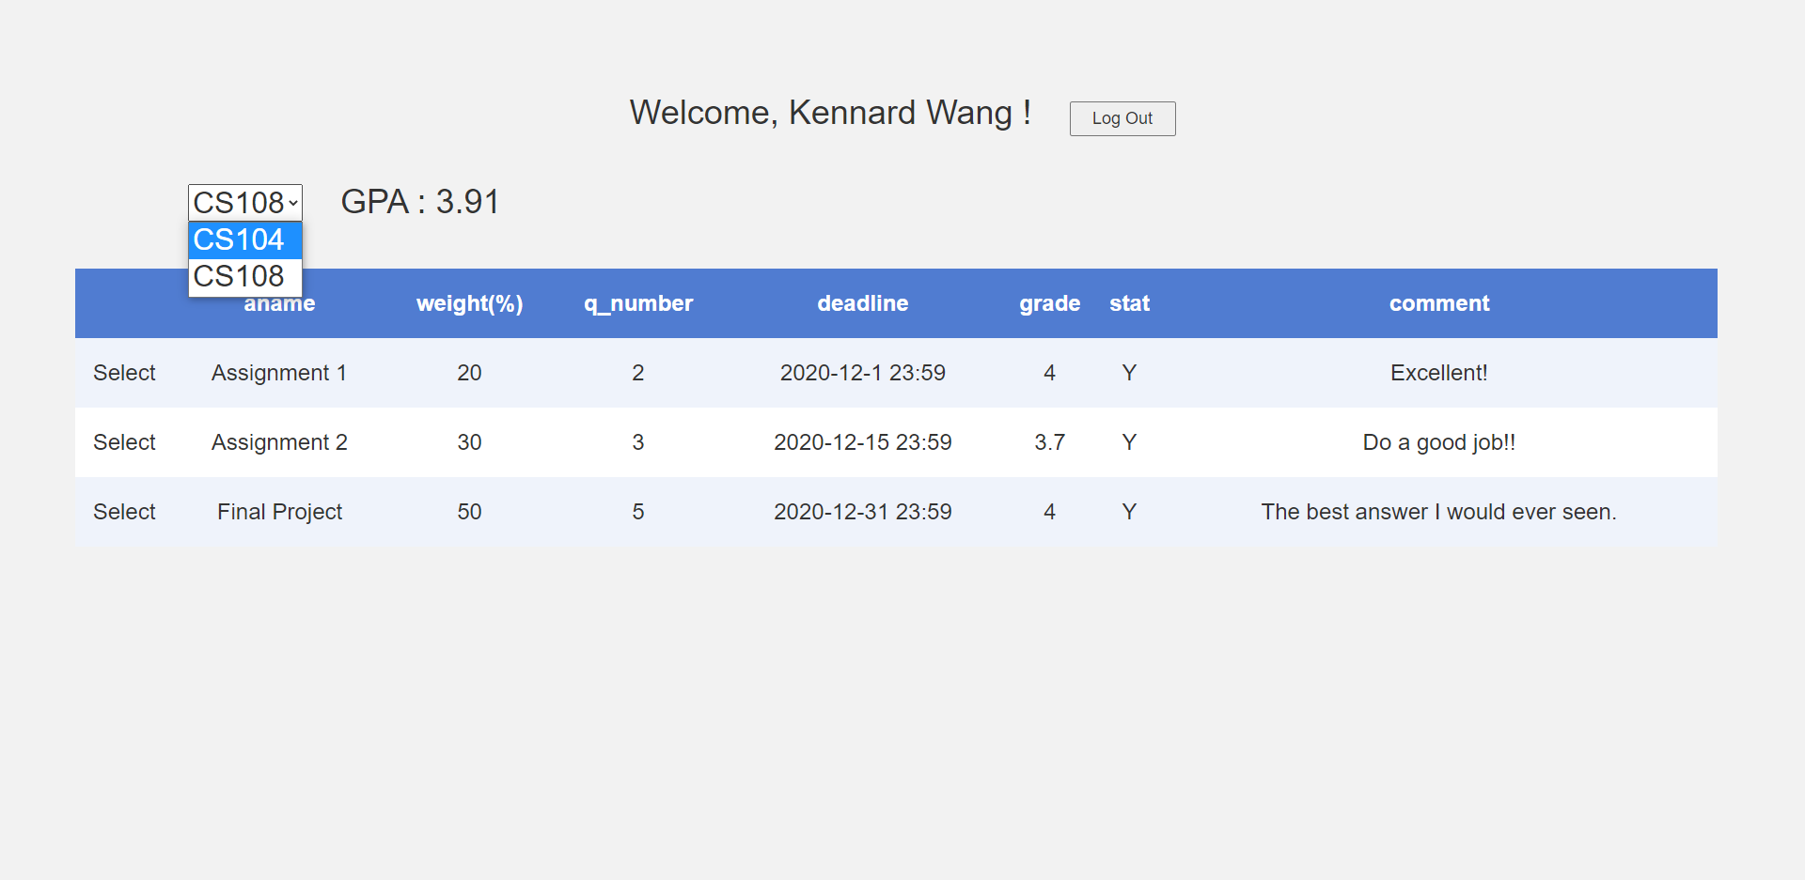Click the 3.7 grade value
The image size is (1805, 880).
(1049, 442)
